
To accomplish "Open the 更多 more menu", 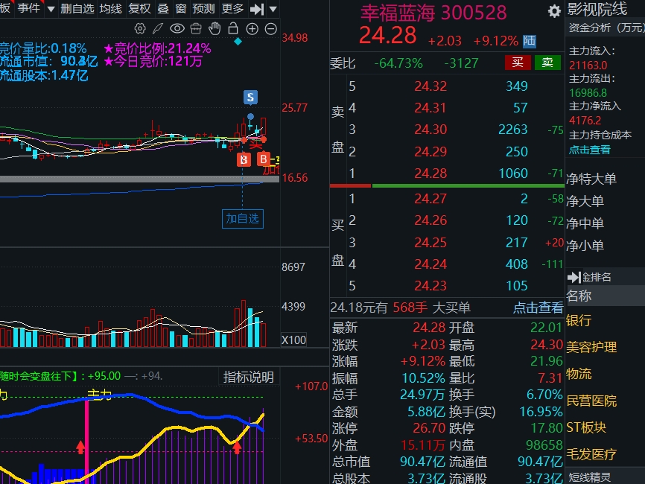I will coord(232,8).
